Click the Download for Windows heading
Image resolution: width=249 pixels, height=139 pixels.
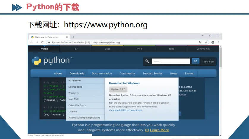[x=124, y=83]
